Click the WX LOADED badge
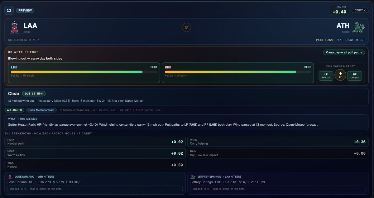 click(x=14, y=110)
